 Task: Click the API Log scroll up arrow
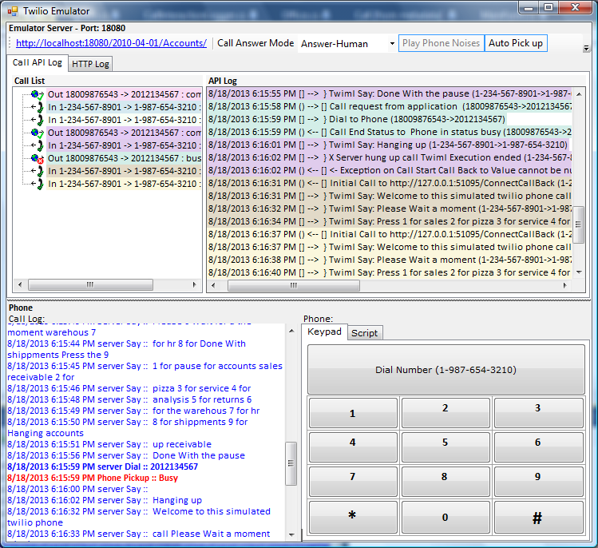click(579, 94)
